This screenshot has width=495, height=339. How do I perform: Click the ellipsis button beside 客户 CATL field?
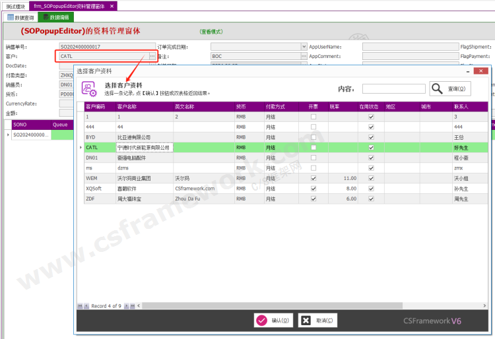coord(152,57)
